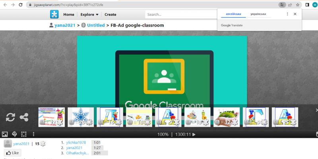This screenshot has width=318, height=159.
Task: Open the 25-piece letter A puzzle thumbnail
Action: pos(285,117)
